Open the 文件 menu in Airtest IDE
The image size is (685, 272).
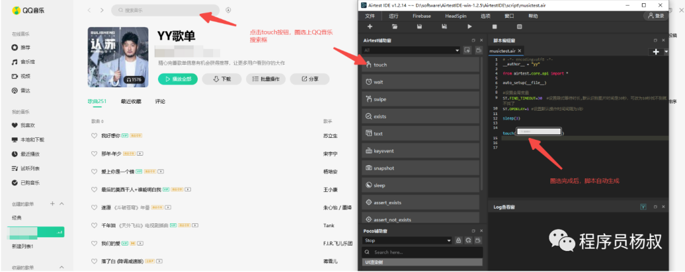click(x=370, y=16)
